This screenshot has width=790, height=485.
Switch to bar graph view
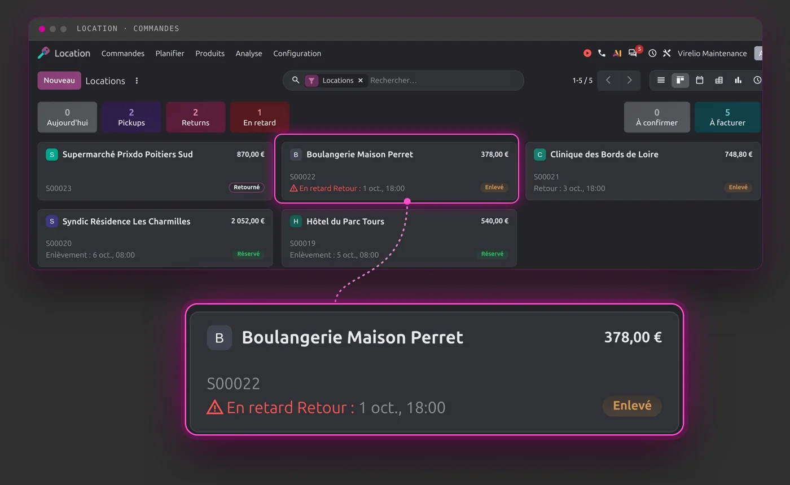(738, 80)
